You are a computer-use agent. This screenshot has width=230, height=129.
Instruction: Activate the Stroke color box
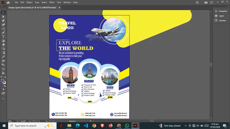[4, 83]
